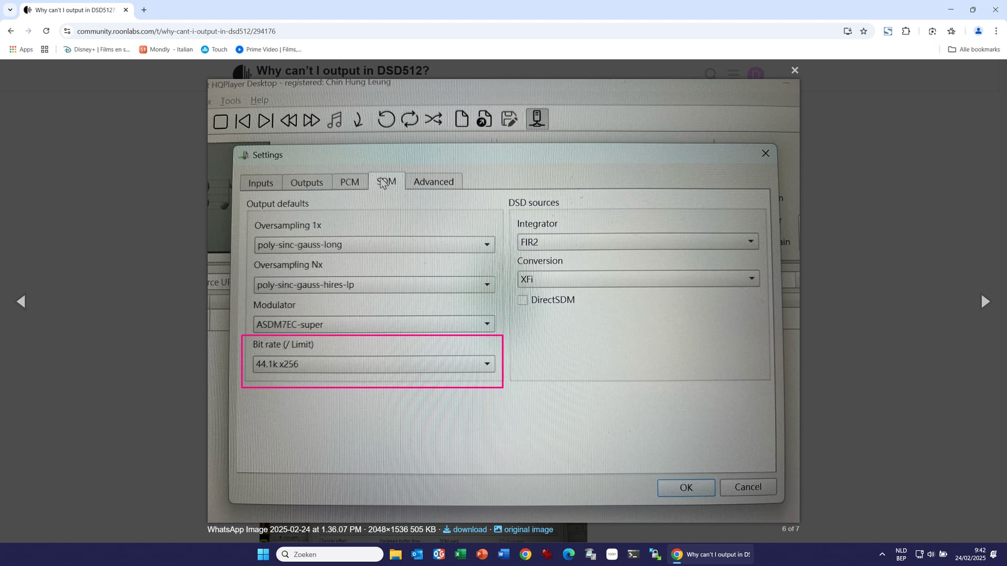Open the Help menu in HQPlayer
The image size is (1007, 566).
259,100
